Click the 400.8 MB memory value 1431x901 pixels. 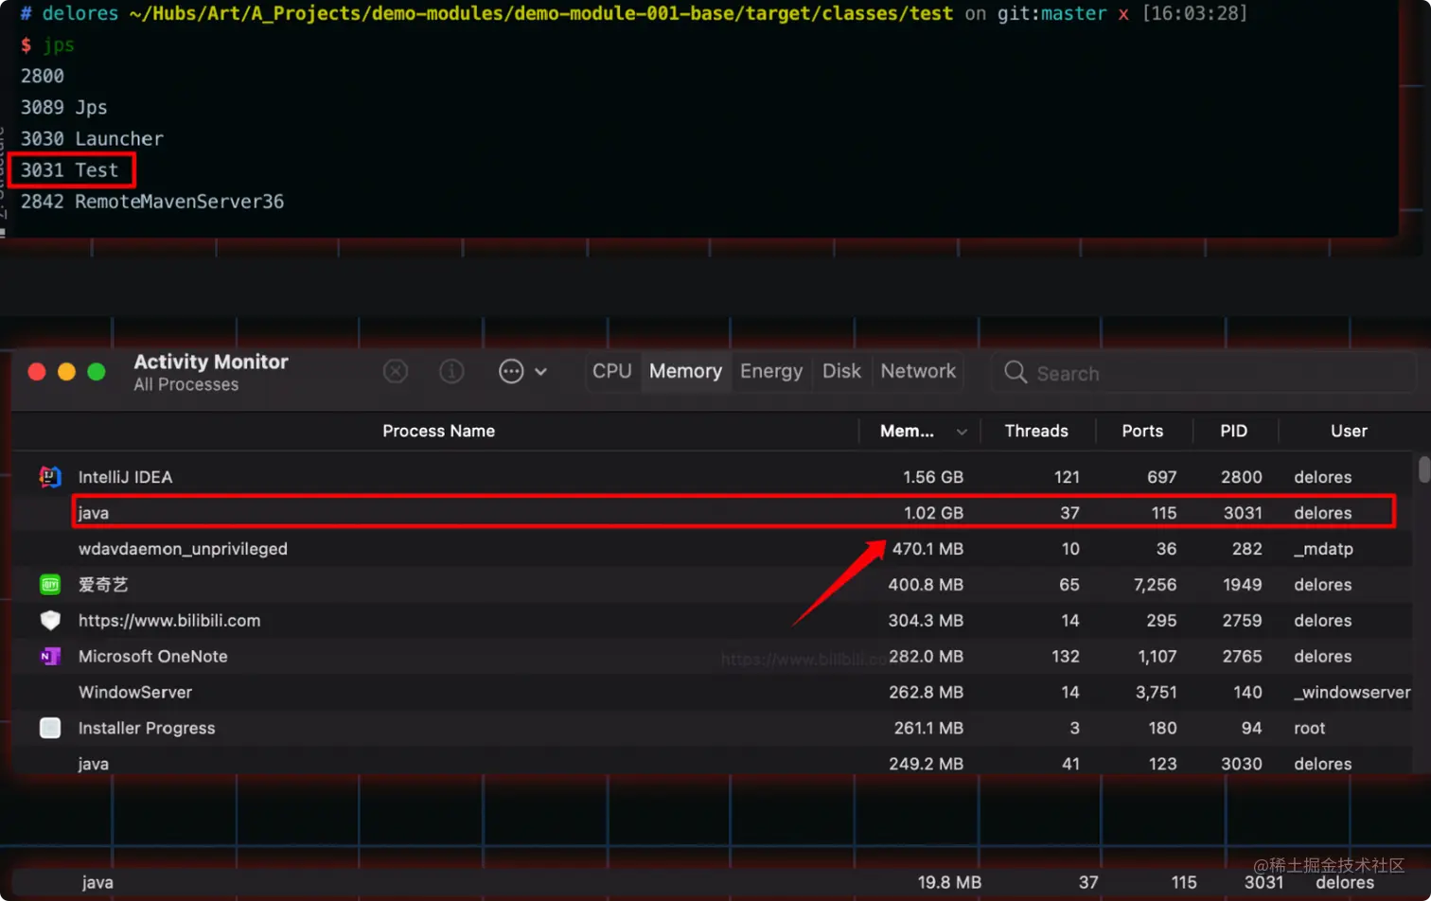click(x=926, y=585)
